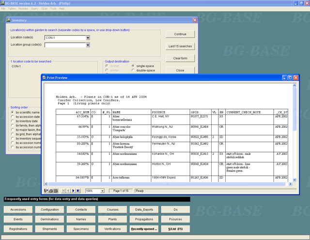
Task: Click Last 15 searches button
Action: pyautogui.click(x=180, y=46)
